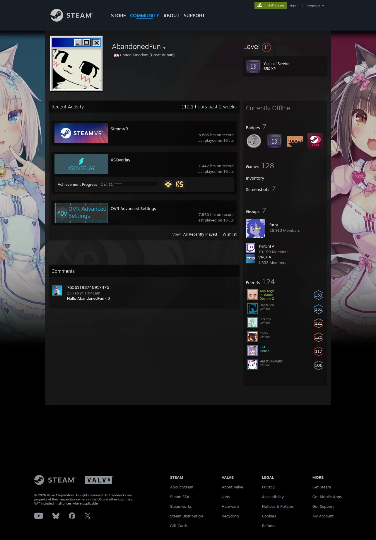Open the Badges link
The image size is (376, 540).
pos(256,127)
